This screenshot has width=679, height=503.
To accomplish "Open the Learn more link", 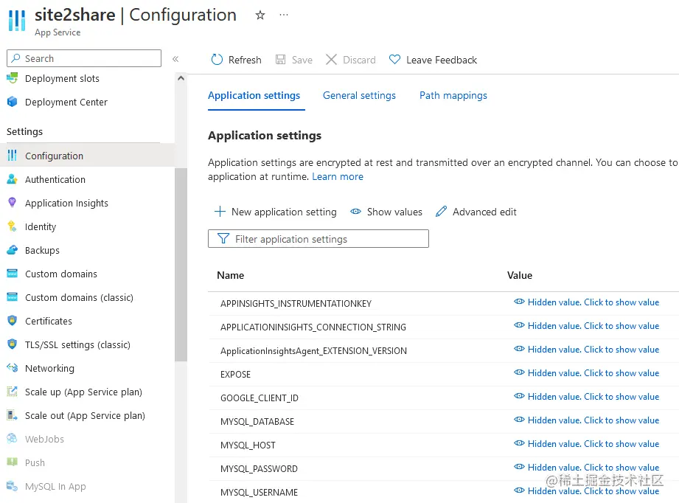I will pyautogui.click(x=337, y=176).
